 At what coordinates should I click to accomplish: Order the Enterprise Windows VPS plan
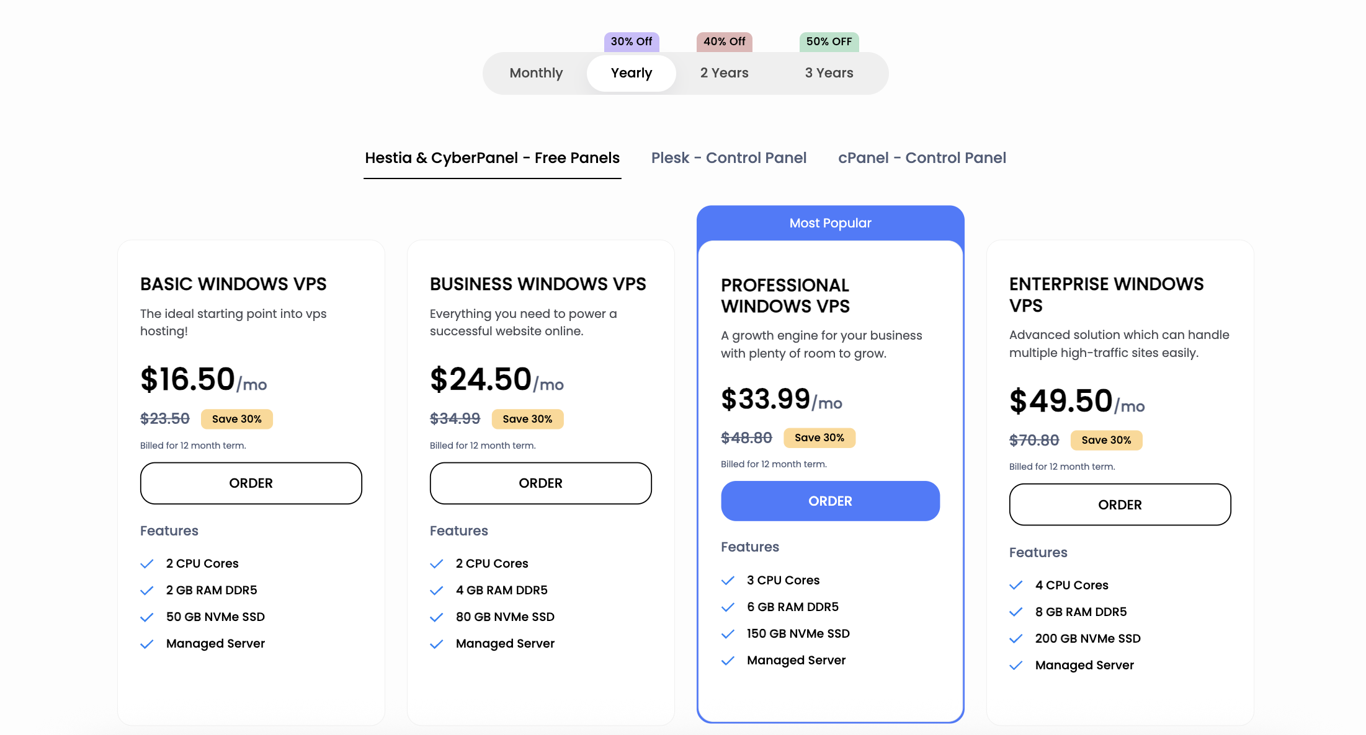(1120, 504)
